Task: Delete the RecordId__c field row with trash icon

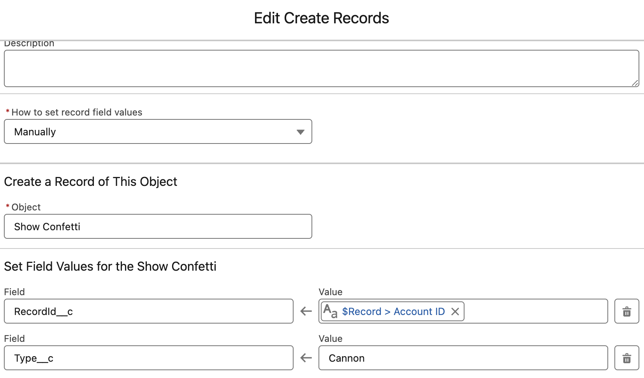Action: tap(626, 311)
